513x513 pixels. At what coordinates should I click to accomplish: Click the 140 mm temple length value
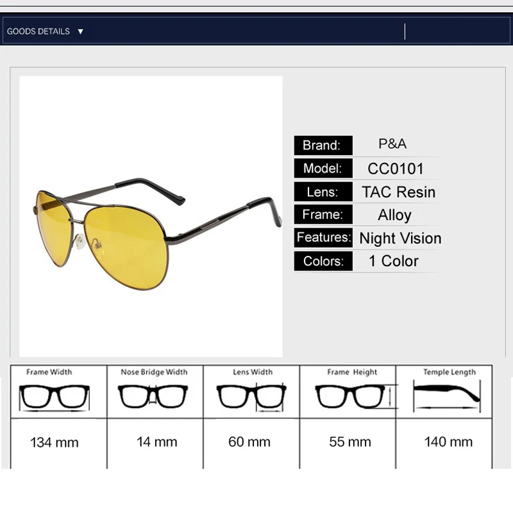(x=448, y=442)
